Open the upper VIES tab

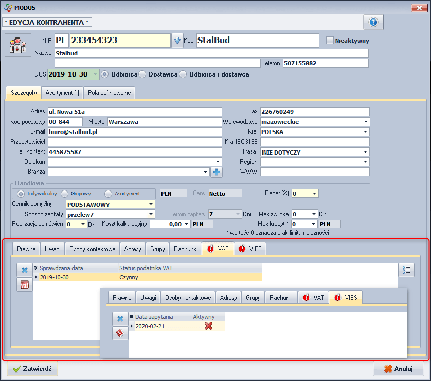(x=250, y=249)
